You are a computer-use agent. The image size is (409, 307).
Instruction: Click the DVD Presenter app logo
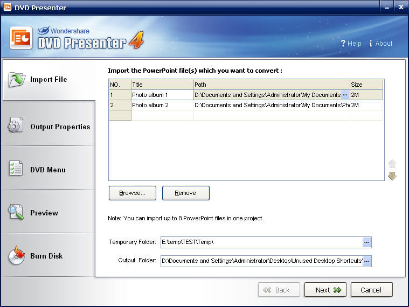pyautogui.click(x=21, y=38)
